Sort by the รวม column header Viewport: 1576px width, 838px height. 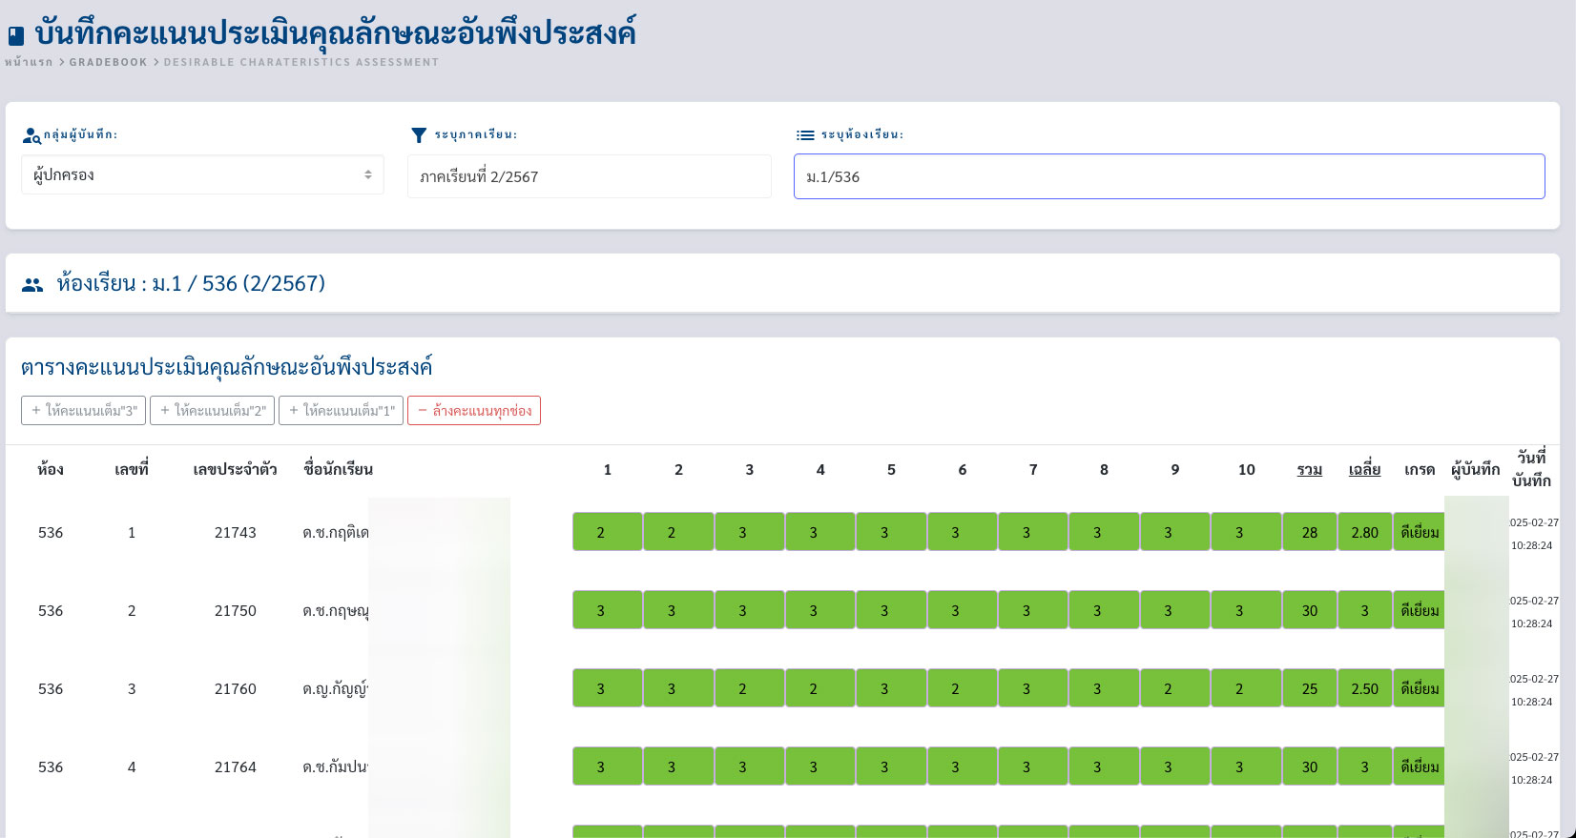click(x=1309, y=470)
